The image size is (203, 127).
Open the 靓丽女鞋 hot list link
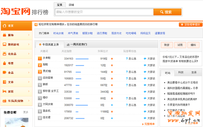click(x=88, y=33)
